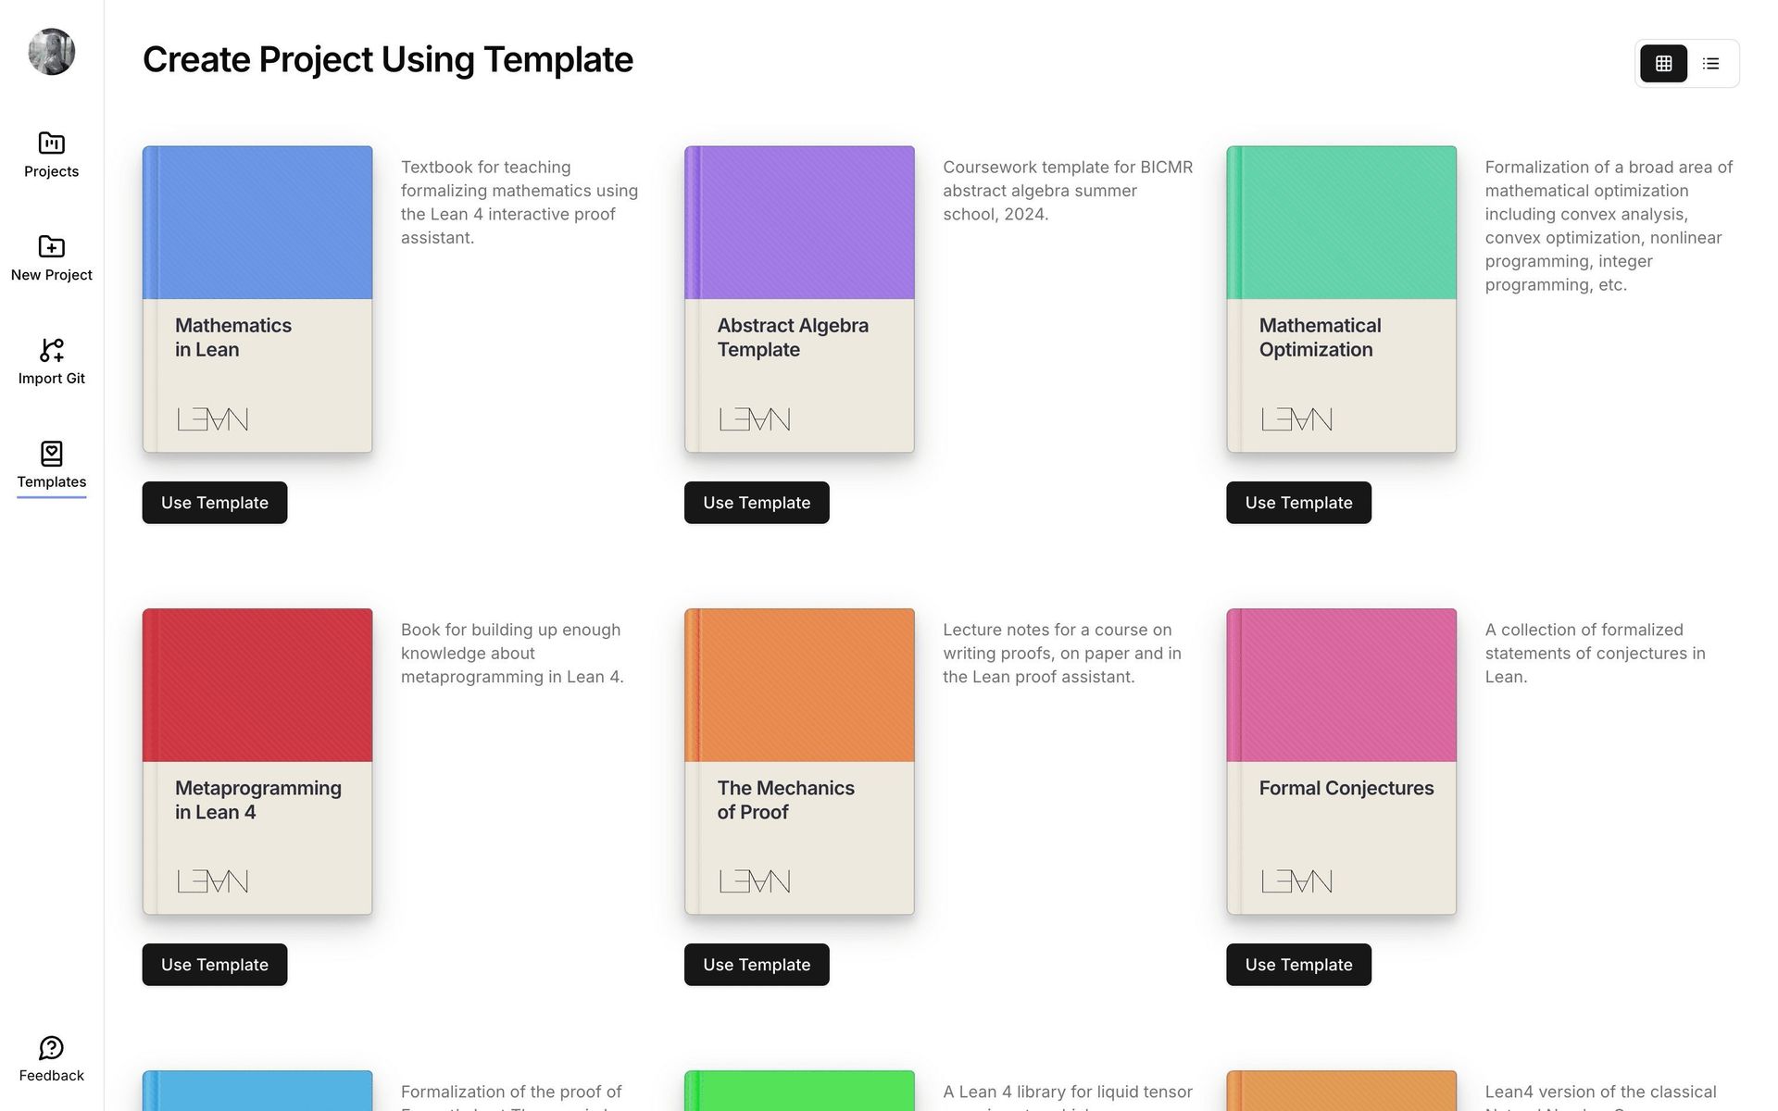
Task: Click the New Project folder-plus icon
Action: (x=51, y=246)
